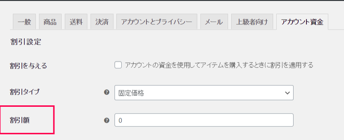Select the 決済 tab
344x140 pixels.
point(102,22)
